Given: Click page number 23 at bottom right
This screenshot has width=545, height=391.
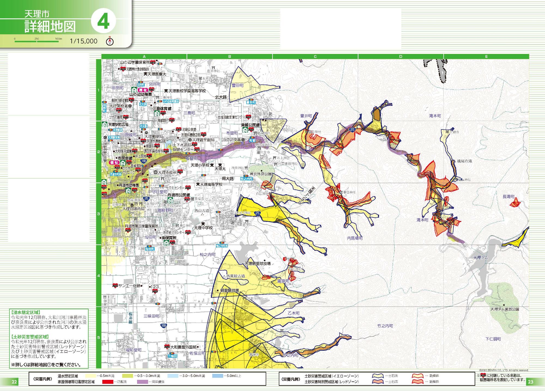Looking at the screenshot, I should pyautogui.click(x=530, y=382).
